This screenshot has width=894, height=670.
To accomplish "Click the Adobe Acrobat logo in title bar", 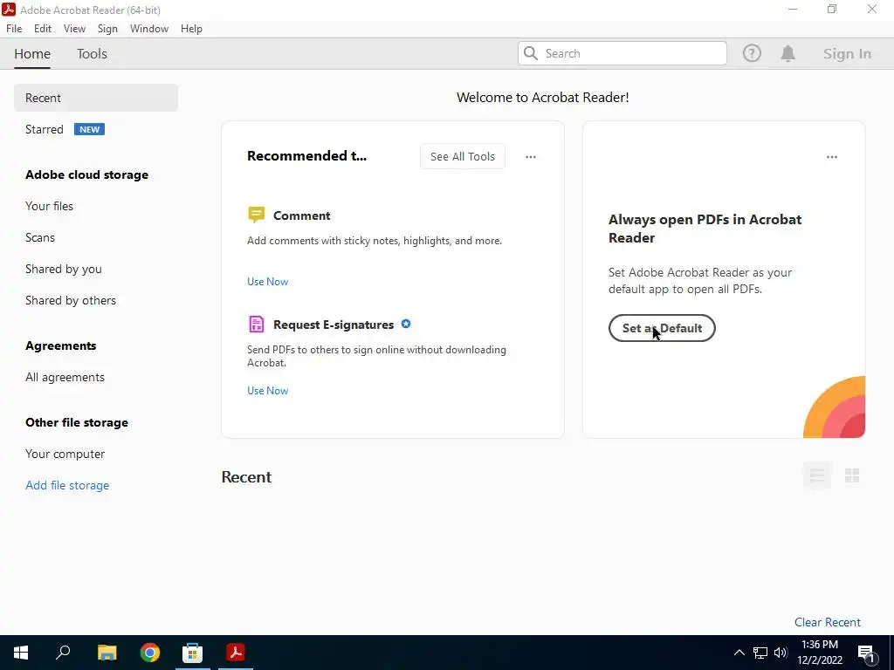I will (x=9, y=10).
